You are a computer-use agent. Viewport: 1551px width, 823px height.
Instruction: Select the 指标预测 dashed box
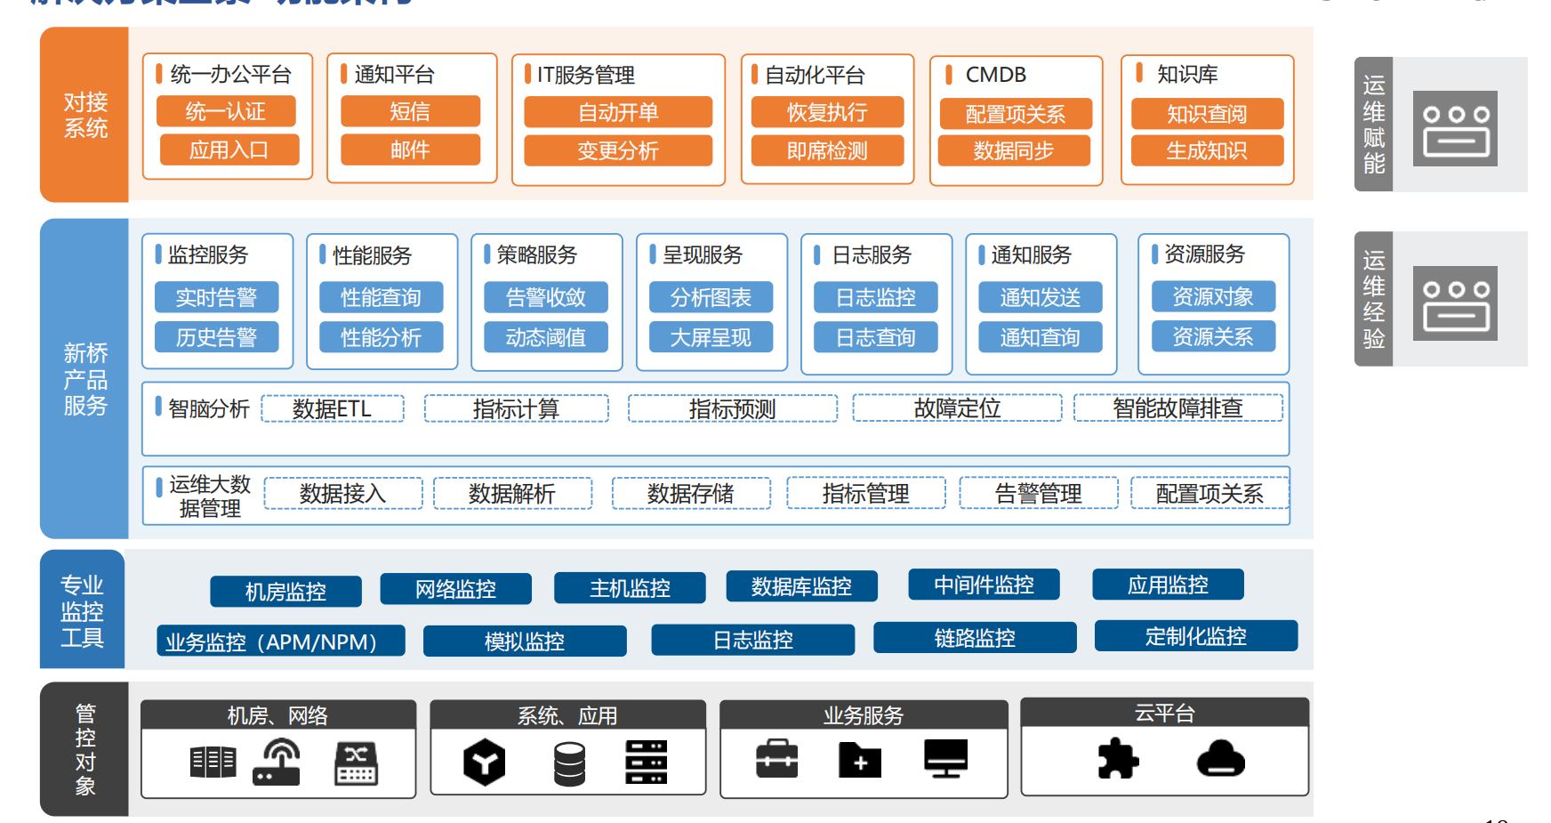point(733,408)
